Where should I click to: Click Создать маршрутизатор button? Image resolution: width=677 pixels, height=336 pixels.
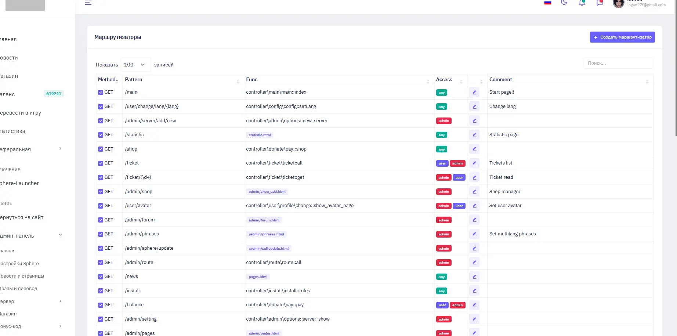pos(622,37)
